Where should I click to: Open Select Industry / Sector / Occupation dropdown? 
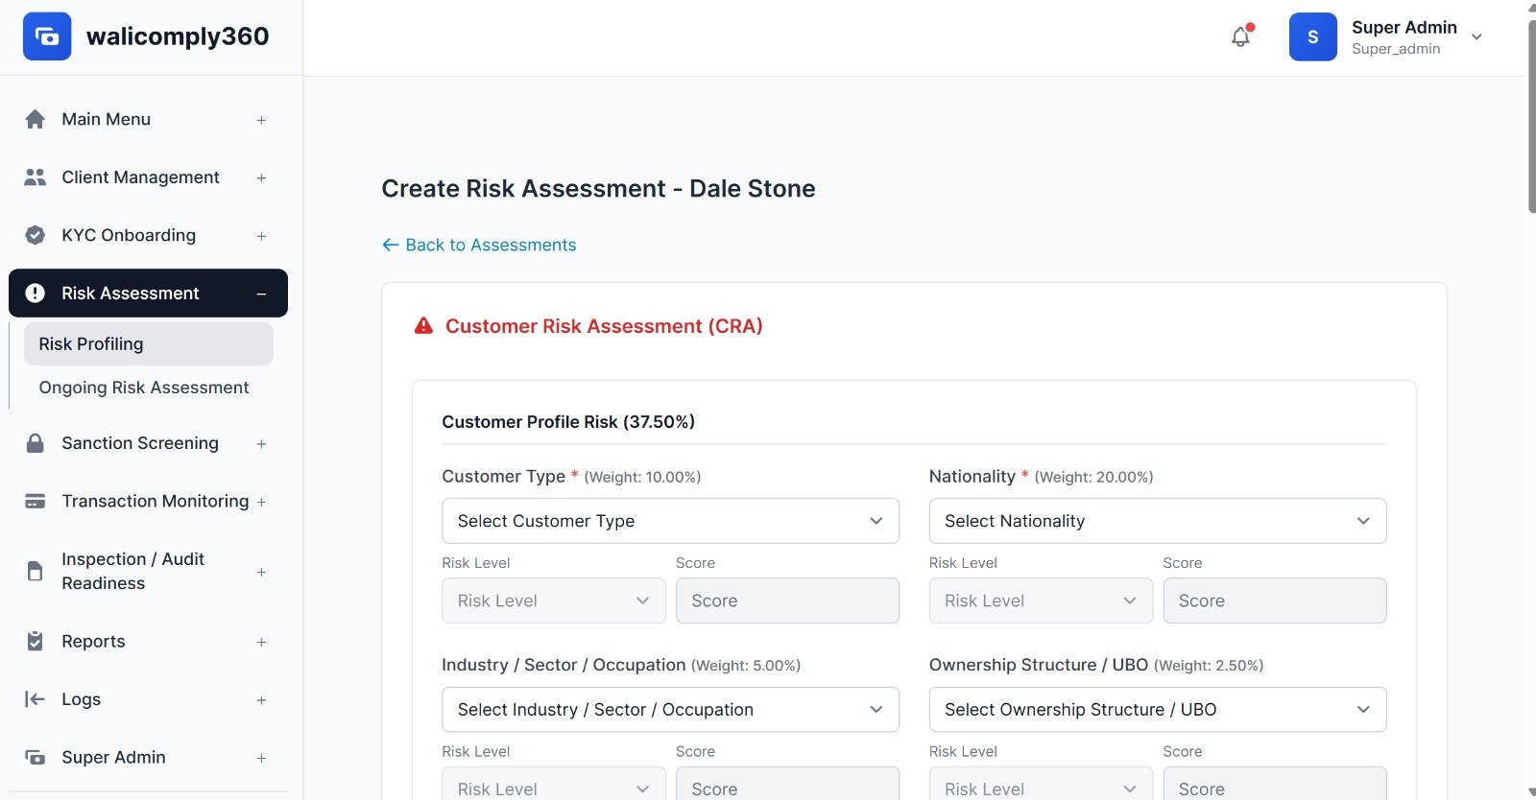coord(670,710)
